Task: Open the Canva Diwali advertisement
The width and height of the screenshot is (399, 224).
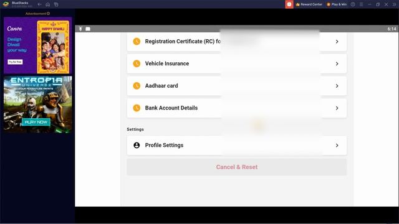Action: 37,45
